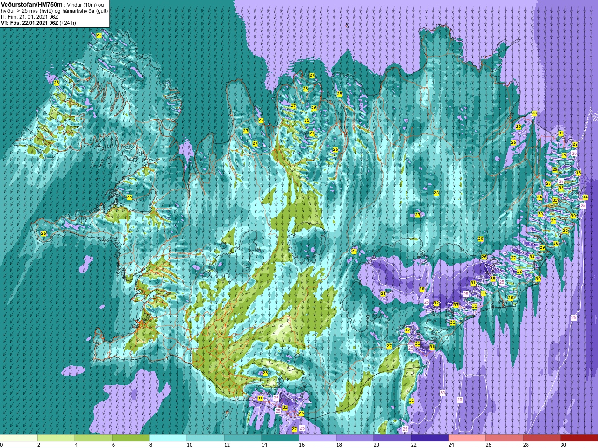Click the legend scale tick label 14
598x448 pixels.
264,445
